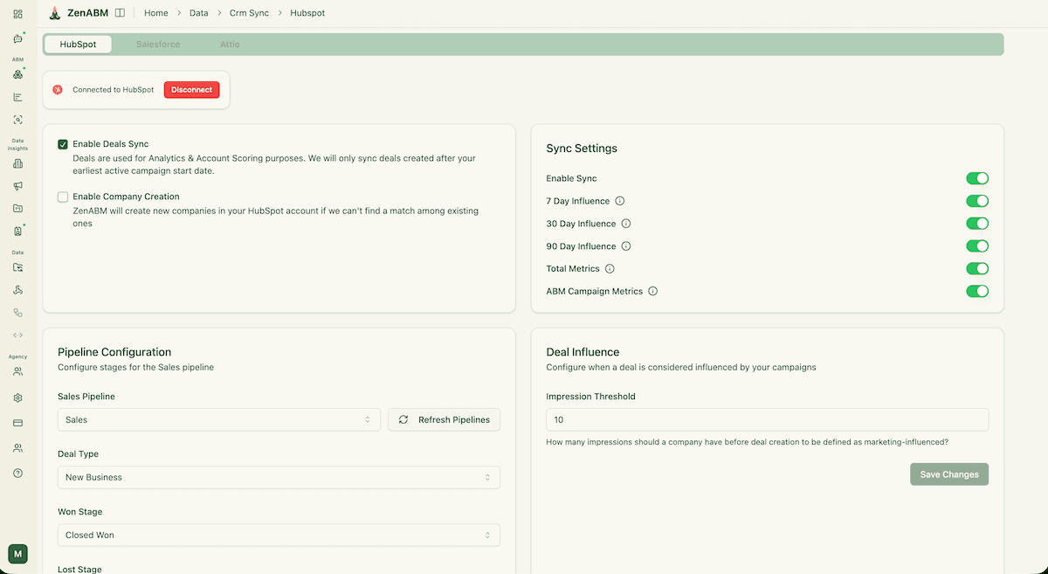The height and width of the screenshot is (574, 1048).
Task: Turn off the ABM Campaign Metrics toggle
Action: [977, 291]
